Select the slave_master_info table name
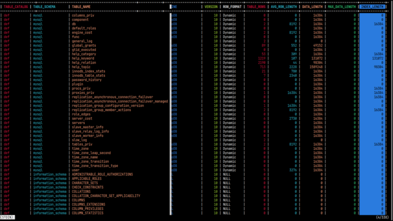 click(x=87, y=127)
